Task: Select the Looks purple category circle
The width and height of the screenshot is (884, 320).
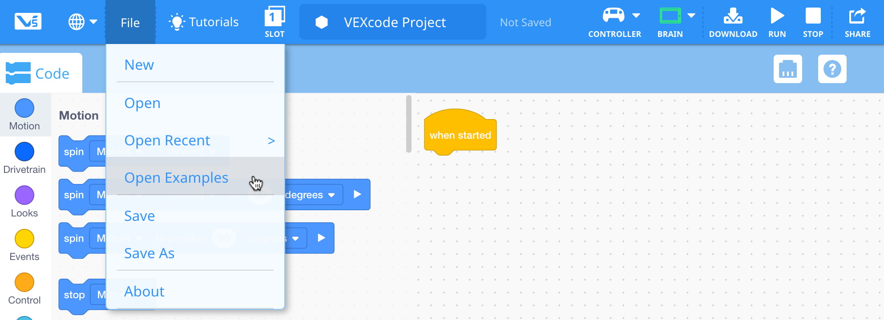Action: pyautogui.click(x=24, y=195)
